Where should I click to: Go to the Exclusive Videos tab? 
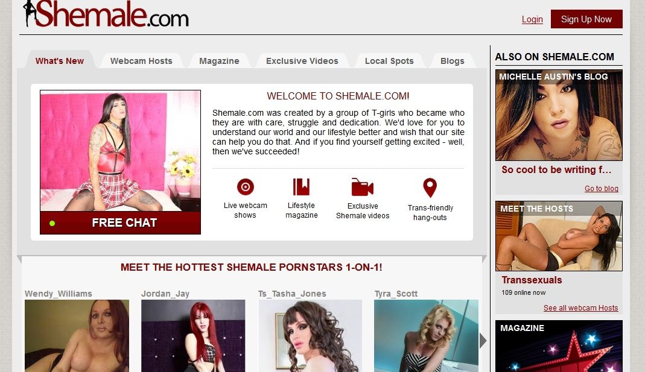tap(302, 61)
